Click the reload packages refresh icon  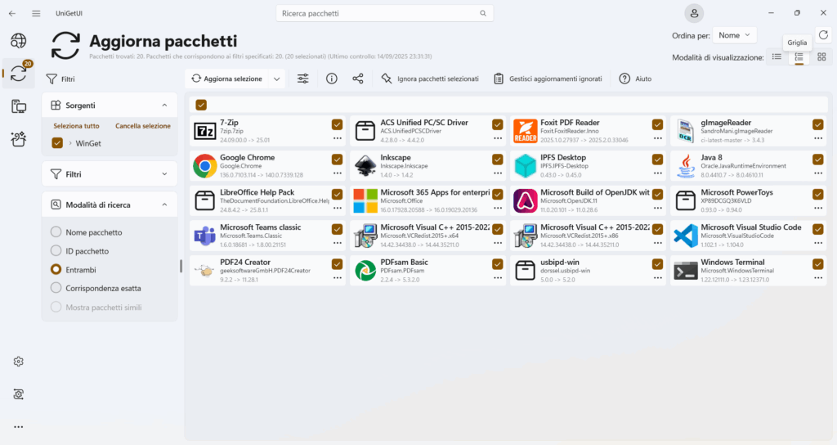coord(824,34)
